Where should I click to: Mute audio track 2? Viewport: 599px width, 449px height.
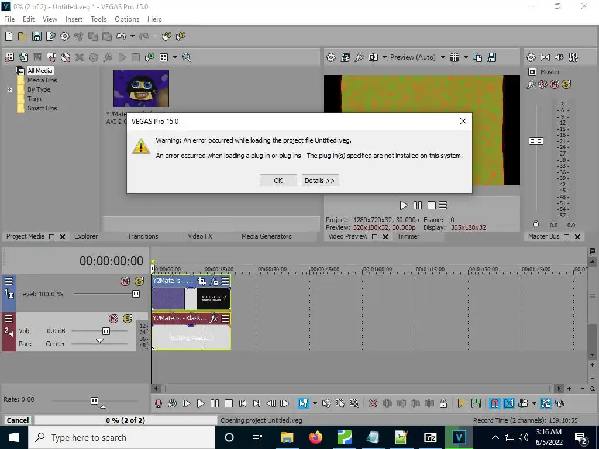click(x=113, y=319)
